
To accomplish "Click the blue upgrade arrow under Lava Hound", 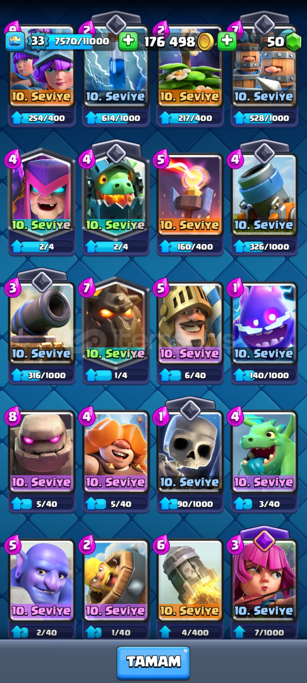I will click(x=92, y=375).
